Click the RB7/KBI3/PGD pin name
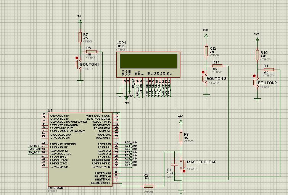 click(x=59, y=167)
